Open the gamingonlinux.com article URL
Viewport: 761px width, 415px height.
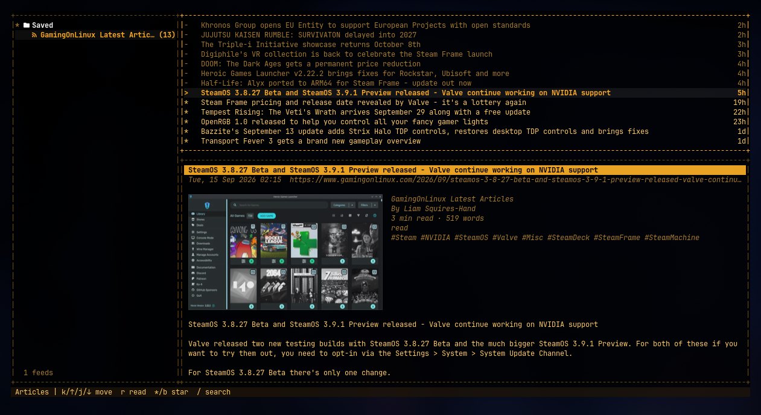516,180
